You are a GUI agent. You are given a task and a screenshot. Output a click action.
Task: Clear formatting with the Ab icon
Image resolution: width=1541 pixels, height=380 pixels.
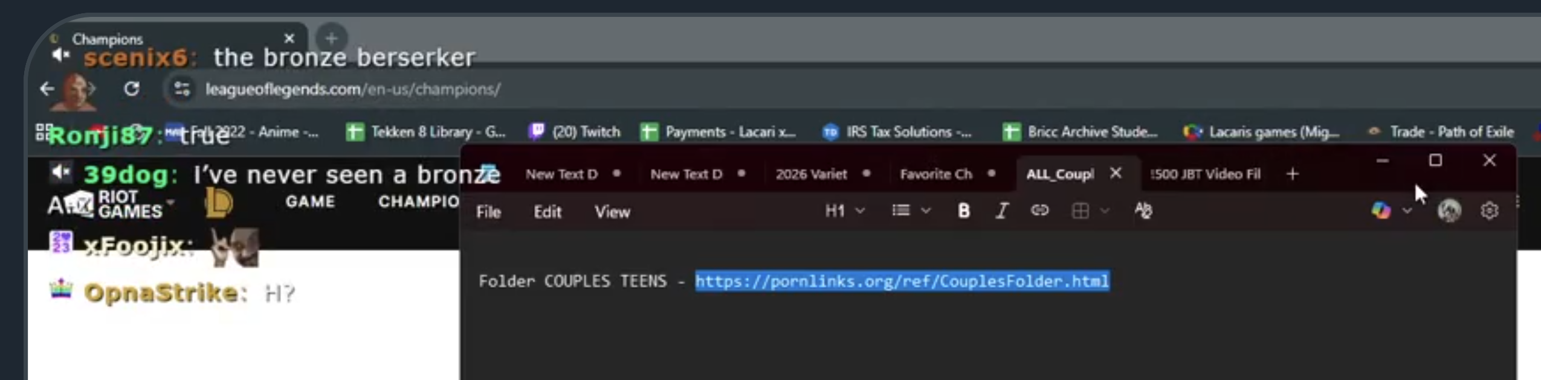pos(1143,211)
